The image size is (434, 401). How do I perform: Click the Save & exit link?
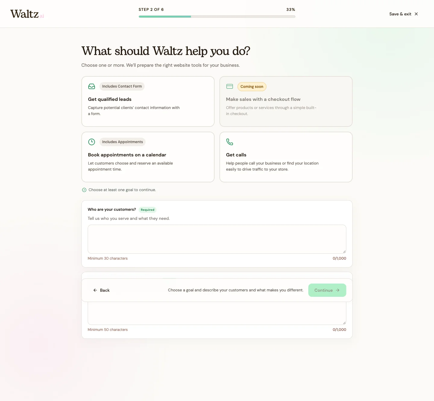click(x=404, y=14)
